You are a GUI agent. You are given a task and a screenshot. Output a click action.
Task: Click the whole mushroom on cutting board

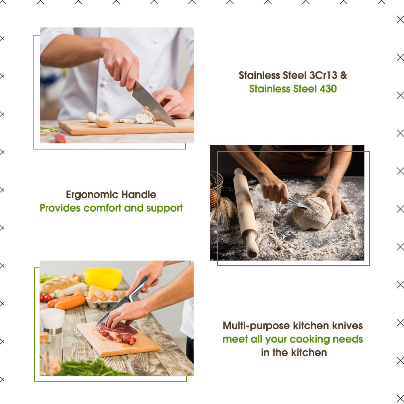click(x=104, y=120)
